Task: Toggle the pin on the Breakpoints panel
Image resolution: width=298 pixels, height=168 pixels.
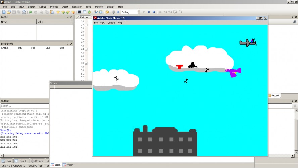Action: pyautogui.click(x=68, y=44)
